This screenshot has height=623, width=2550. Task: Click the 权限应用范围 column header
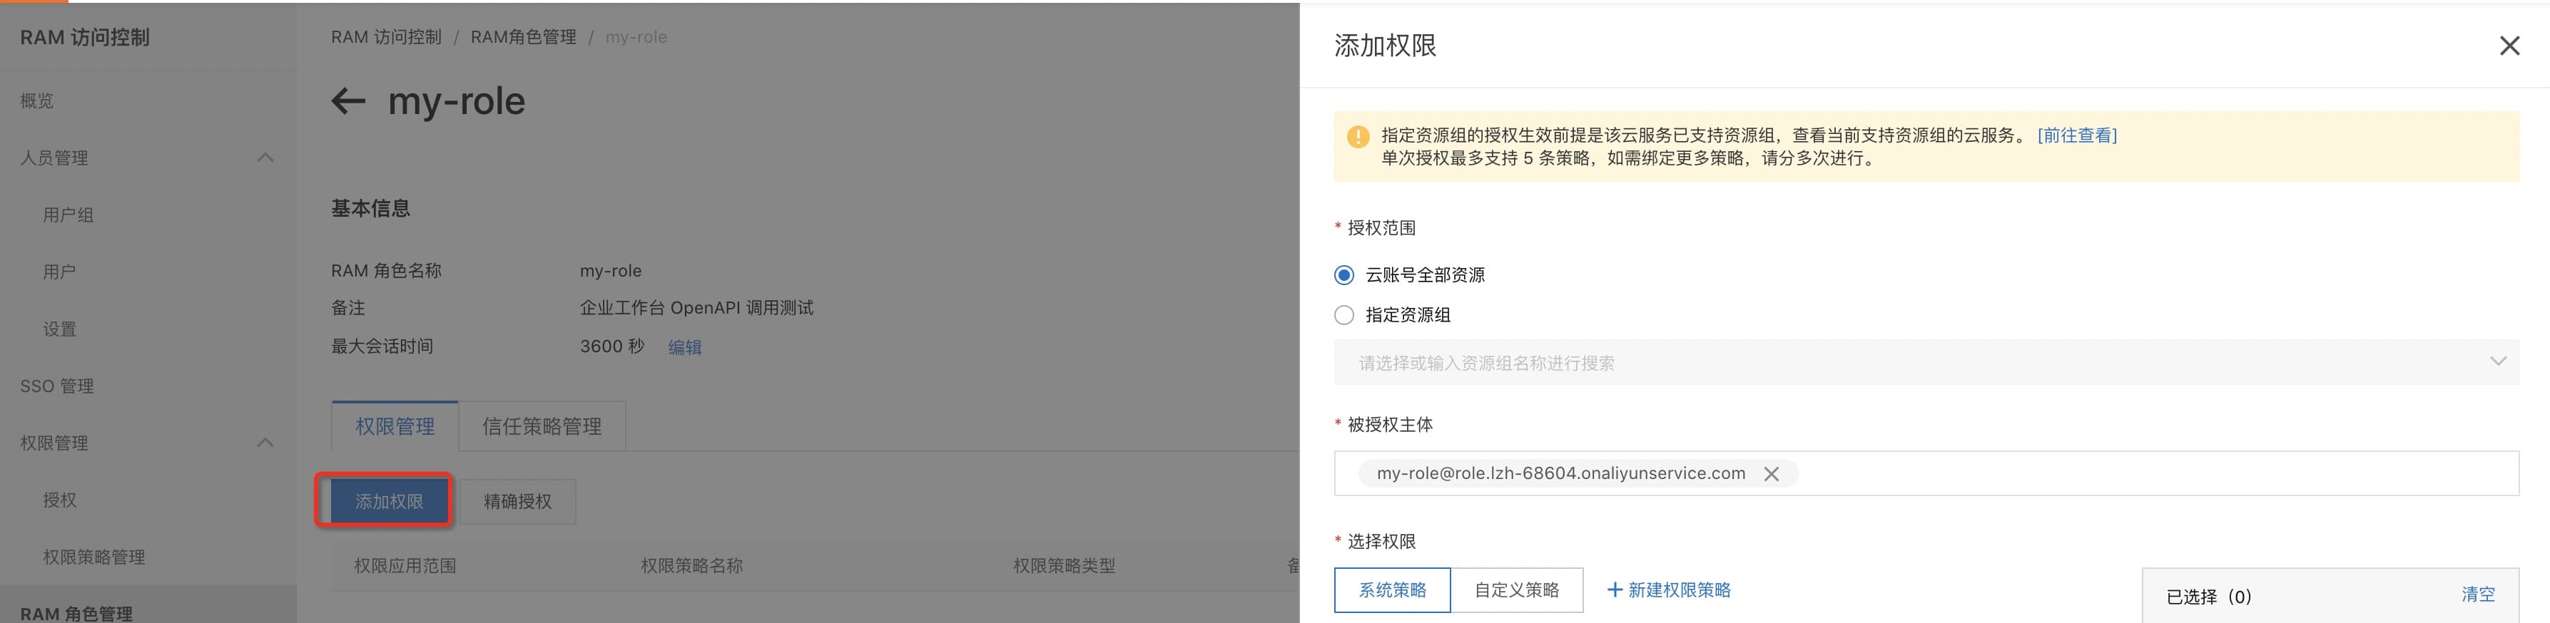405,566
